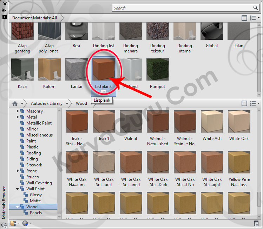Select the Glossy wall paint category
This screenshot has height=229, width=263.
35,195
